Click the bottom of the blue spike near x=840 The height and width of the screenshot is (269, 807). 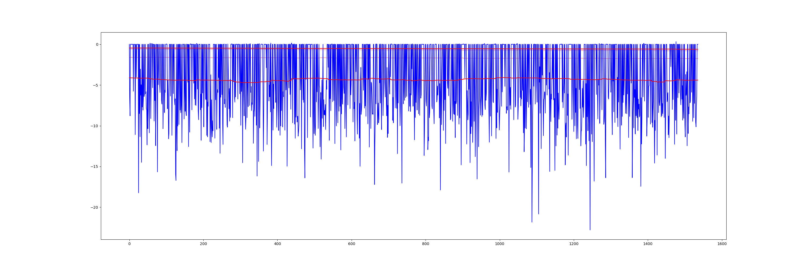tap(440, 190)
